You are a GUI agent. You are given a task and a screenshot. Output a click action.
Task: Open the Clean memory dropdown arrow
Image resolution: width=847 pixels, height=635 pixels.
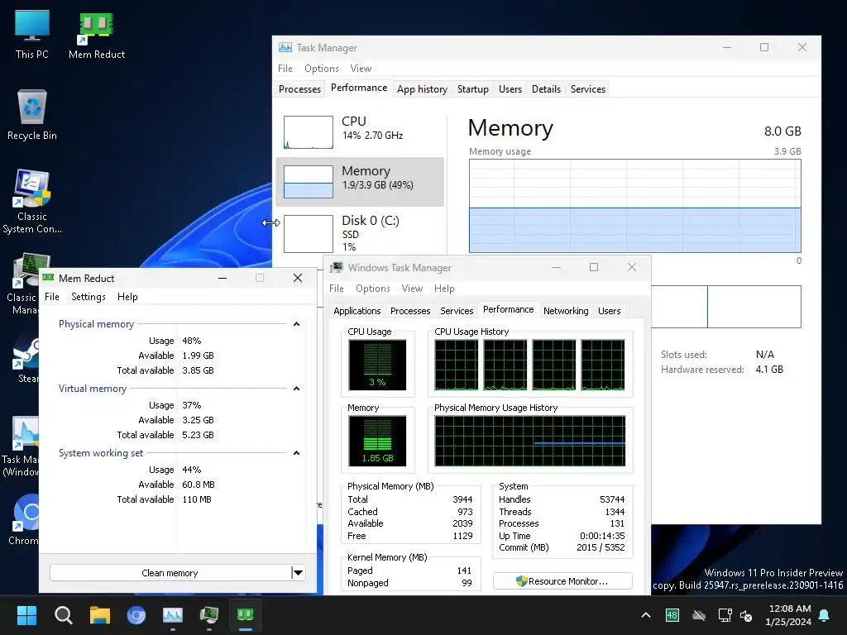(298, 573)
